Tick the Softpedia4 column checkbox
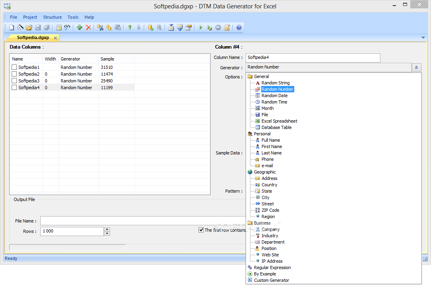The image size is (431, 285). point(14,88)
